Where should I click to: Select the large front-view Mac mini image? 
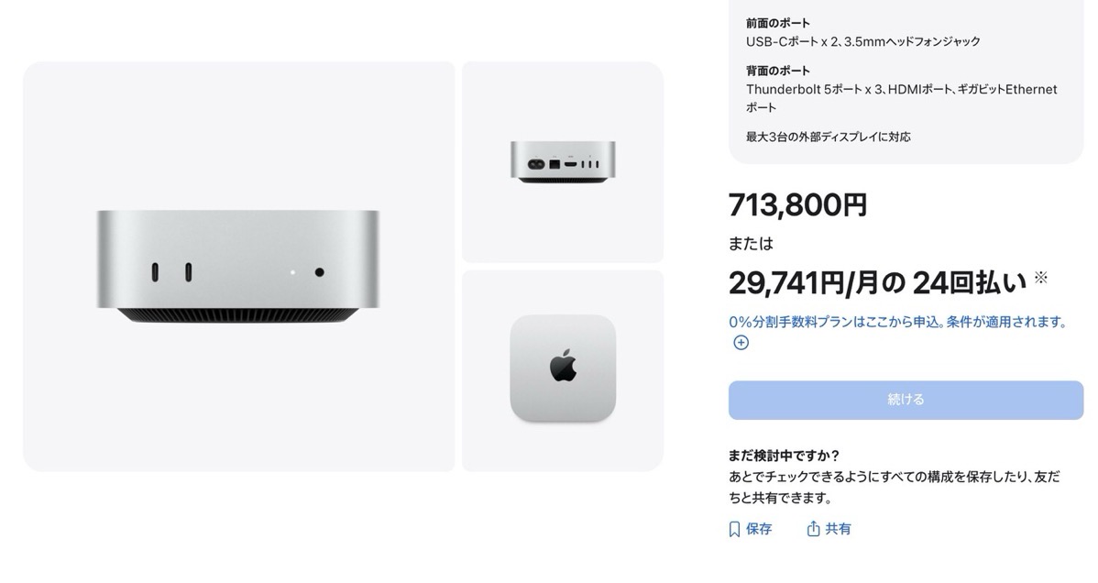click(239, 266)
